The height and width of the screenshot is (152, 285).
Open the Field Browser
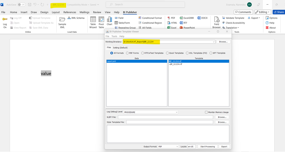[x=217, y=23]
